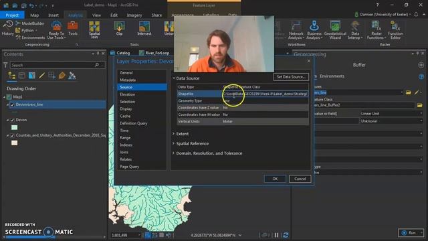Select List By Drawing Order icon
The image size is (428, 241).
coord(12,76)
